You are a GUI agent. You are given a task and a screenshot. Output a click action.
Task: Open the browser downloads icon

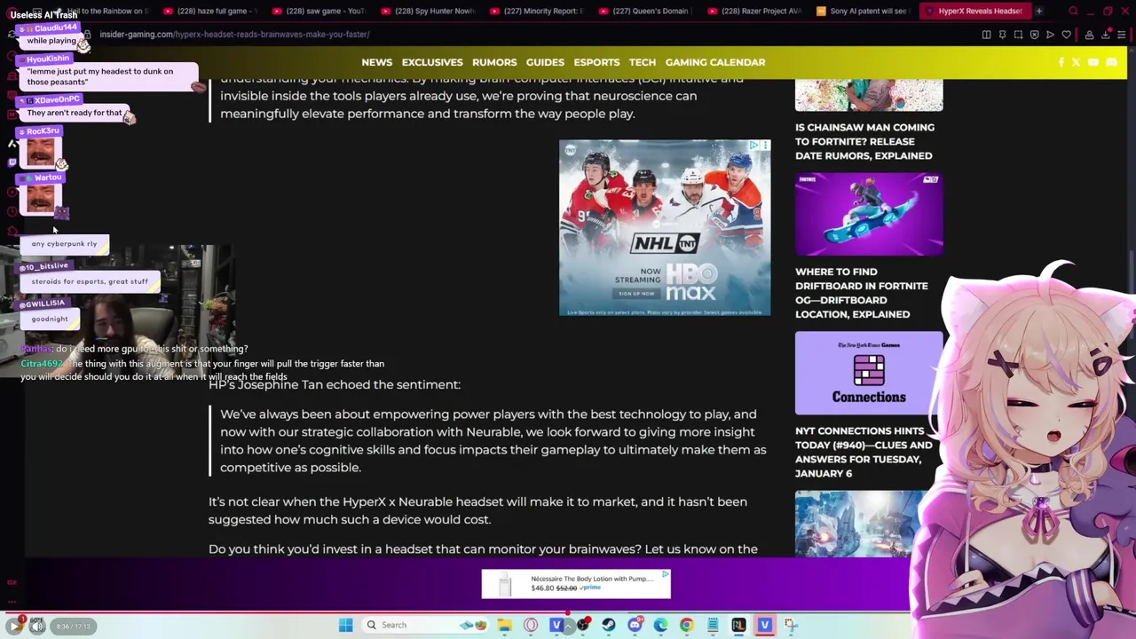tap(1106, 35)
